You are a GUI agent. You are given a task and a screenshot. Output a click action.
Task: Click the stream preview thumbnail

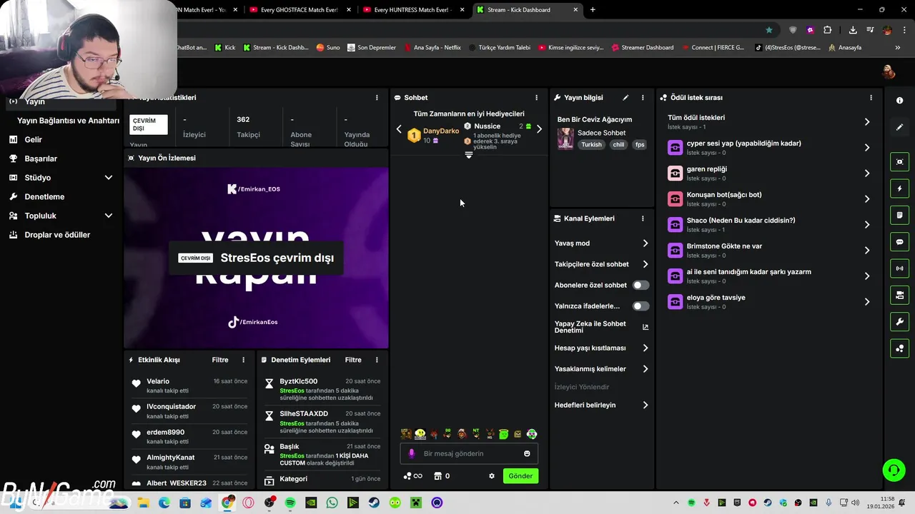(x=256, y=258)
